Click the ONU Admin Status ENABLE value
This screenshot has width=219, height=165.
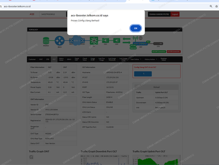pos(109,102)
